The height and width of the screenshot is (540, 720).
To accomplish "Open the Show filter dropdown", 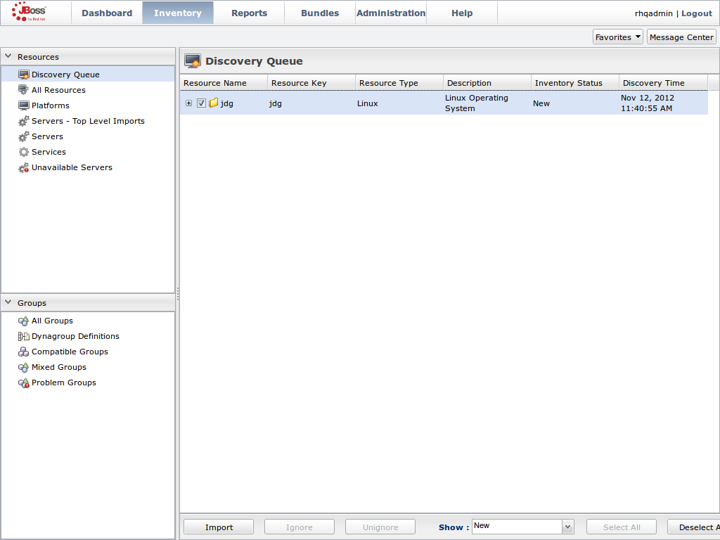I will click(x=568, y=527).
